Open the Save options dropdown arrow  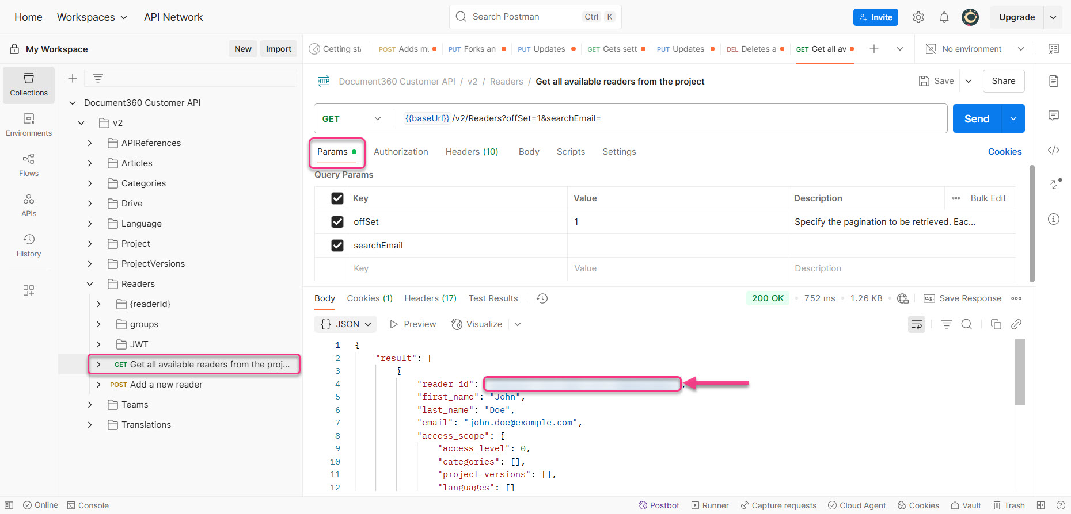[x=969, y=81]
